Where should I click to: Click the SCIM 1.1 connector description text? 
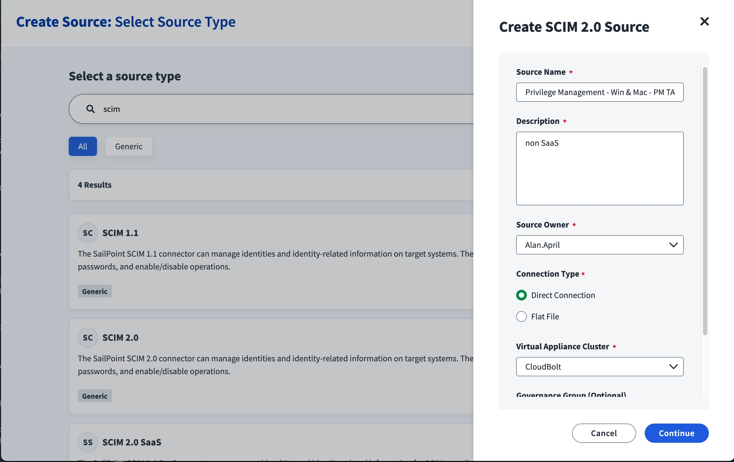tap(276, 260)
